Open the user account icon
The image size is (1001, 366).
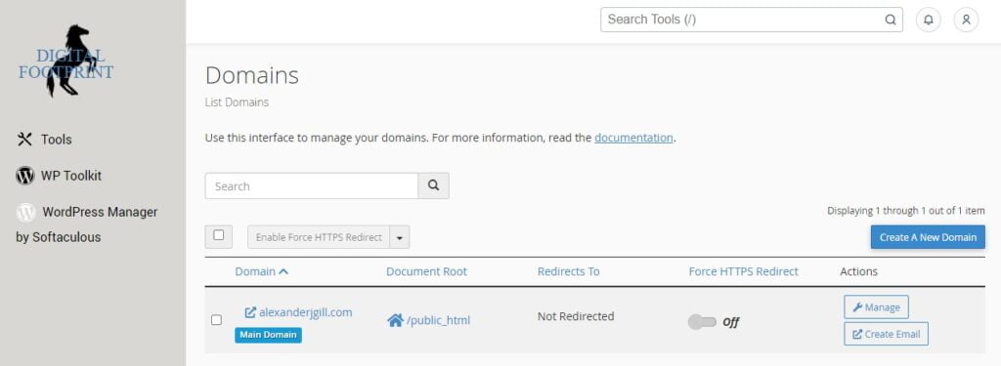(966, 20)
